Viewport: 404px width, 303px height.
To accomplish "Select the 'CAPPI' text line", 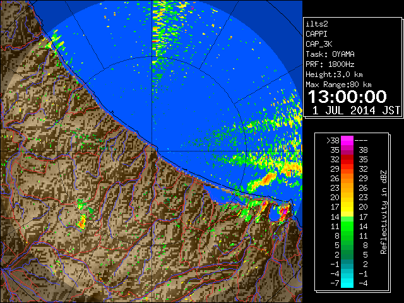I will click(x=316, y=34).
